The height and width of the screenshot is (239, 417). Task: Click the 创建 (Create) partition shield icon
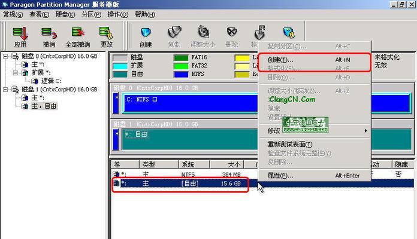click(146, 33)
